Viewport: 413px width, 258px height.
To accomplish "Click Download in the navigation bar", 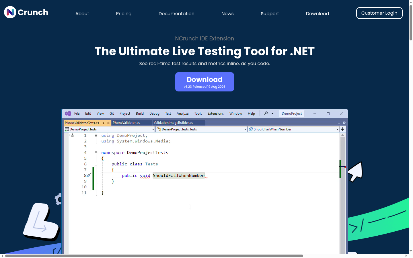I will tap(317, 13).
